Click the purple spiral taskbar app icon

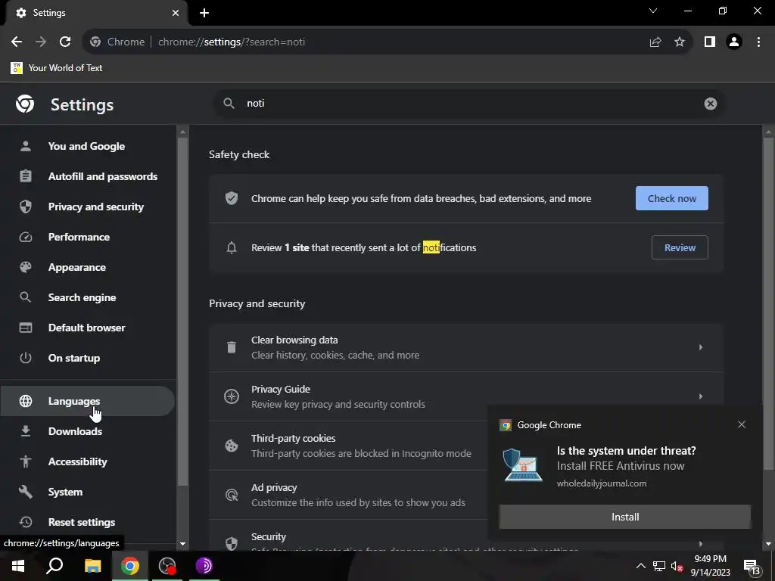tap(204, 566)
